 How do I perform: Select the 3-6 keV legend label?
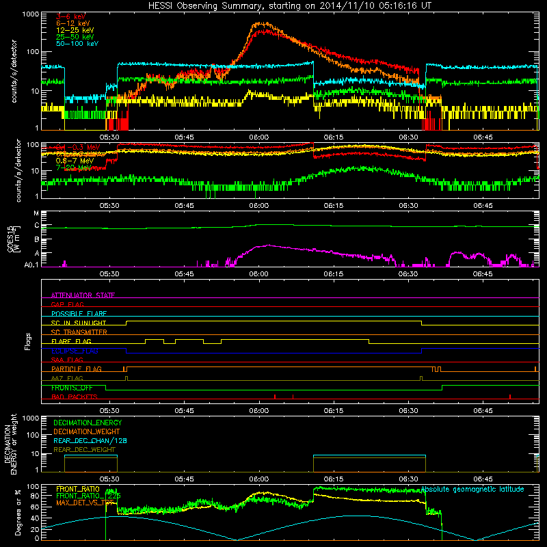tap(70, 16)
